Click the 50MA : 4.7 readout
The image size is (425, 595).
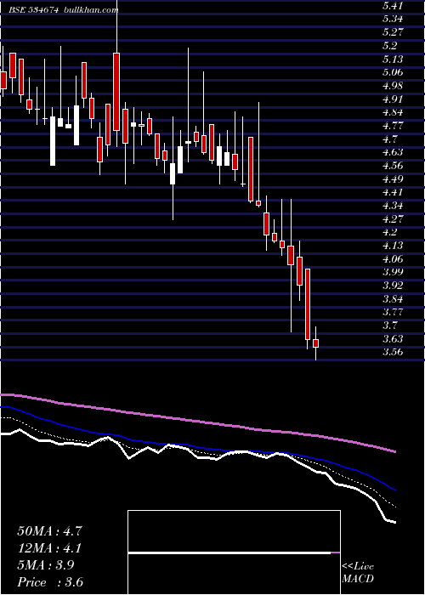click(49, 531)
